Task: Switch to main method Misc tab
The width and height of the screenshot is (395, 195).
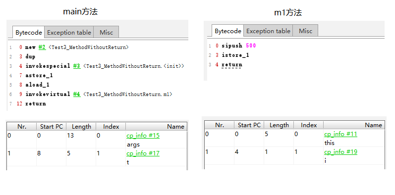Action: [106, 33]
